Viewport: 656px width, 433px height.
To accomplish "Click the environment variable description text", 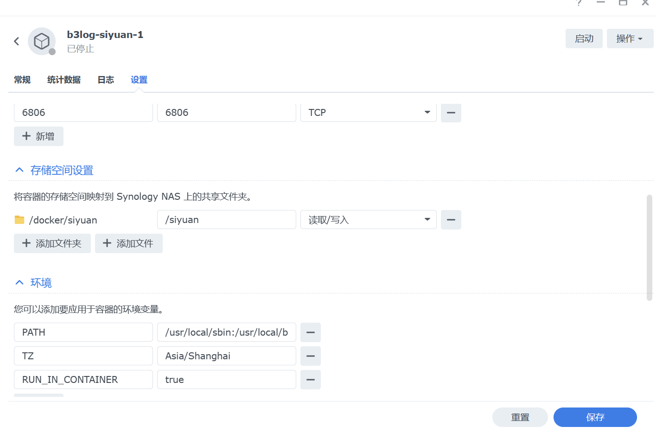I will point(89,309).
